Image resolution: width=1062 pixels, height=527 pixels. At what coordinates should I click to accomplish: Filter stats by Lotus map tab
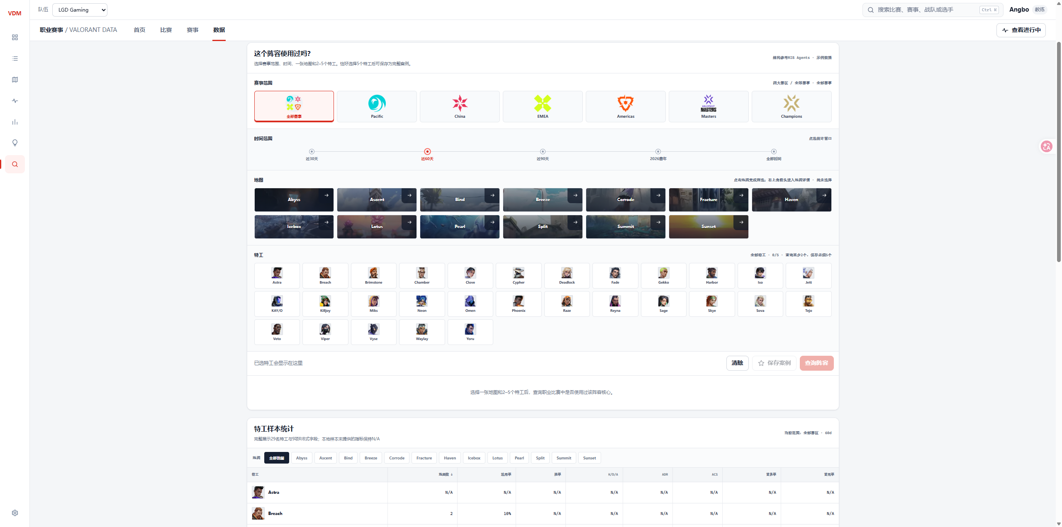coord(497,458)
